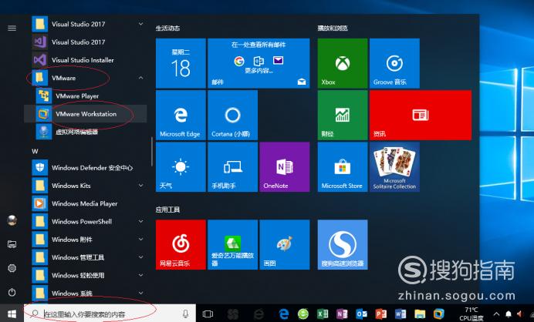Viewport: 534px width, 322px height.
Task: Open the 财经 finance tile
Action: tap(343, 115)
